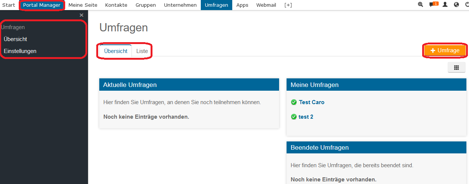469x184 pixels.
Task: Open Portal Manager in top navigation
Action: point(42,5)
